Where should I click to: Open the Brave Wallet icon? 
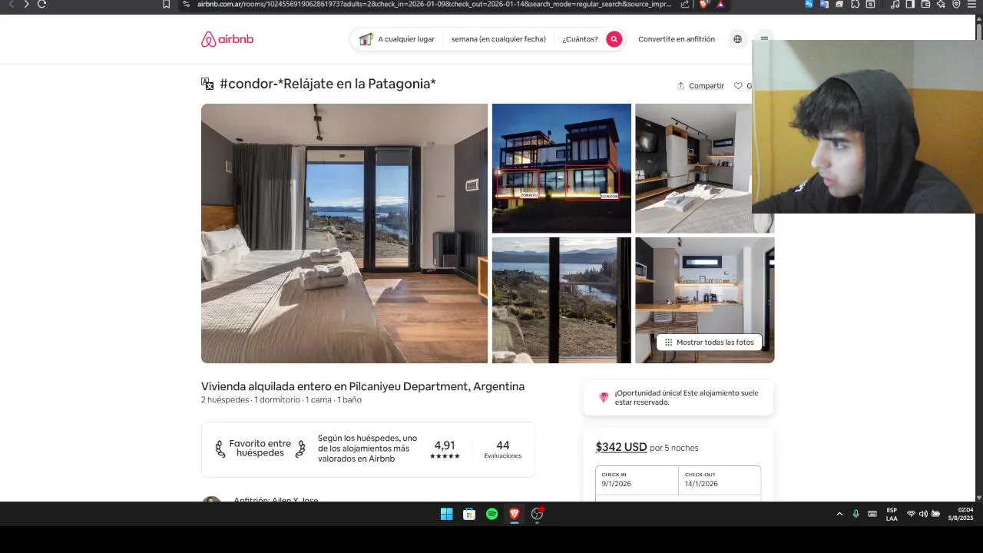pyautogui.click(x=925, y=4)
